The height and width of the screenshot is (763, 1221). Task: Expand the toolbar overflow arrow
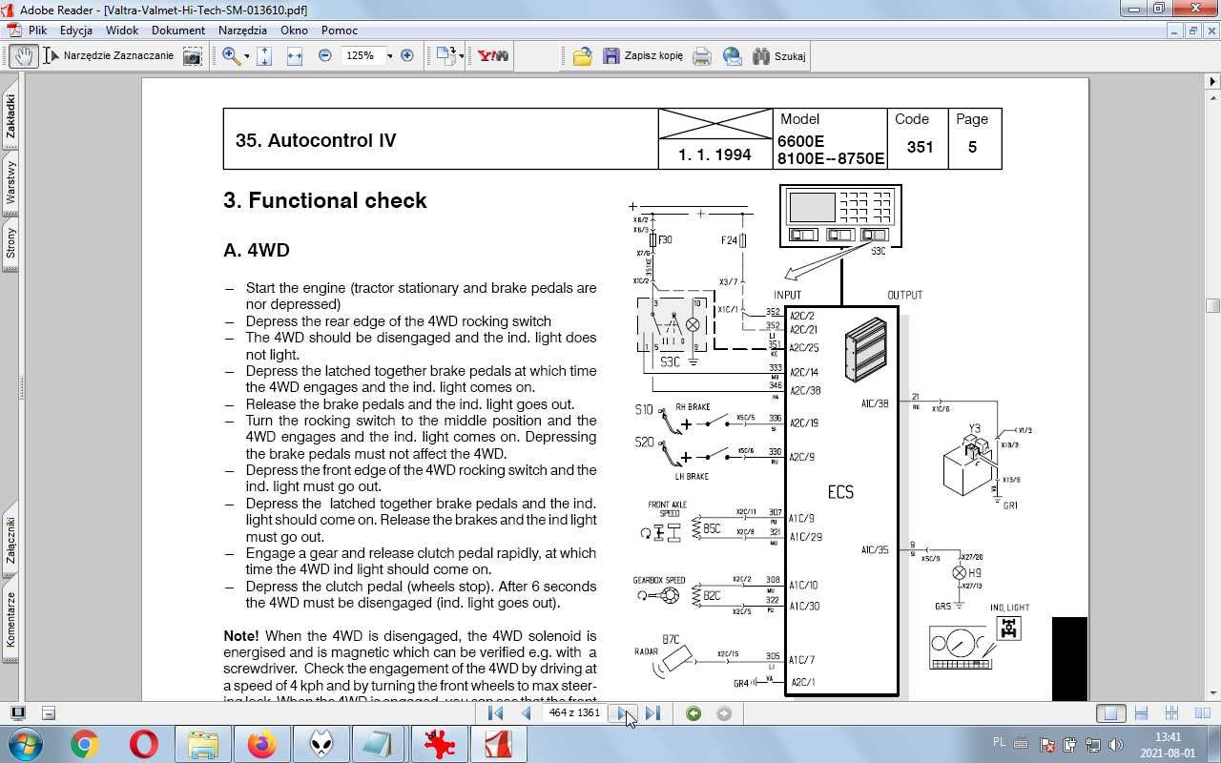point(1212,82)
